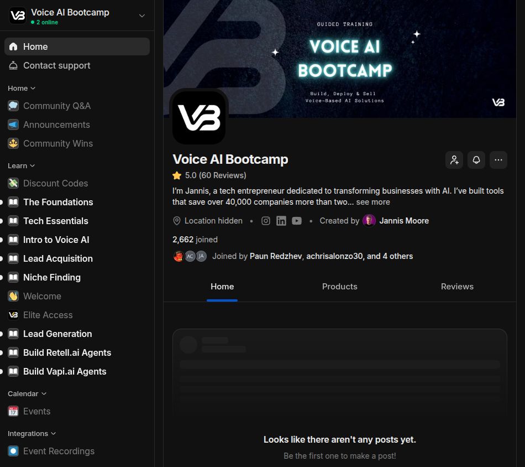Screen dimensions: 525x467
Task: Open Paun Redzhev's profile
Action: coord(276,256)
